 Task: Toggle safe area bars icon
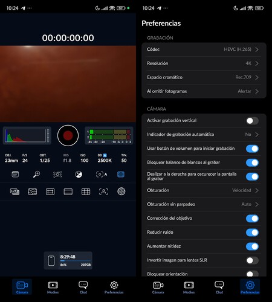pos(68,191)
